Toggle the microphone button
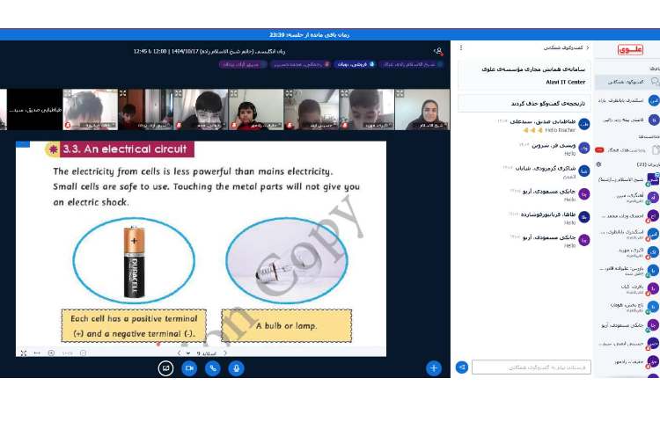The width and height of the screenshot is (660, 422). (236, 368)
